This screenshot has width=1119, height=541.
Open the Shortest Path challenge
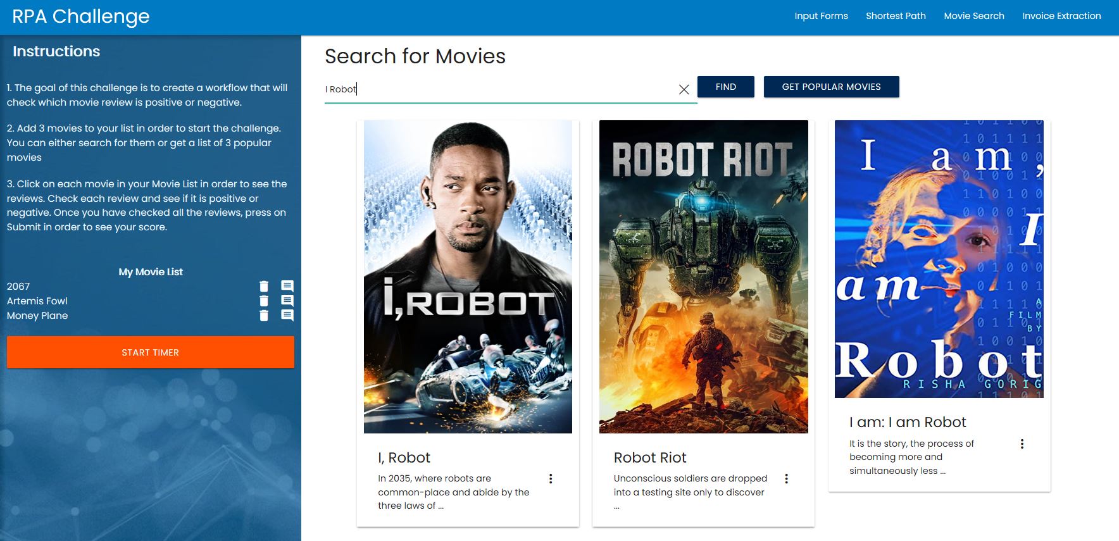[x=896, y=16]
